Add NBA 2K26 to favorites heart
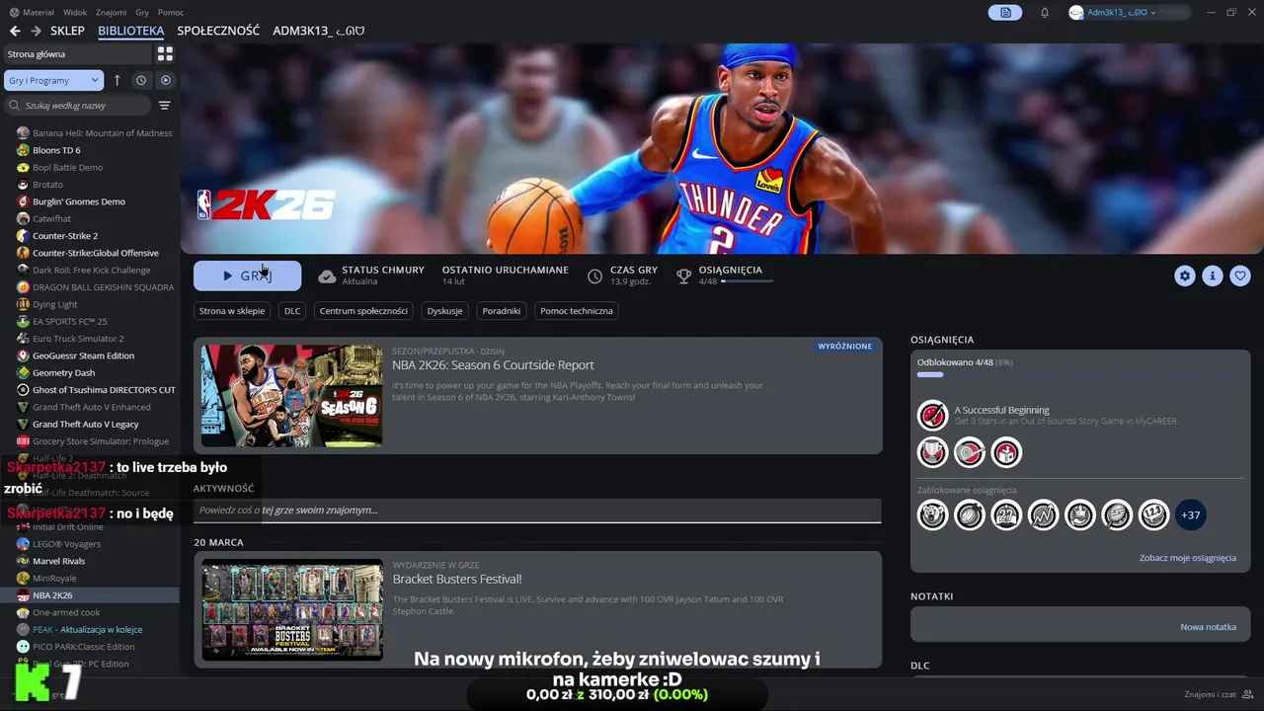Screen dimensions: 1264x711 [x=1240, y=276]
